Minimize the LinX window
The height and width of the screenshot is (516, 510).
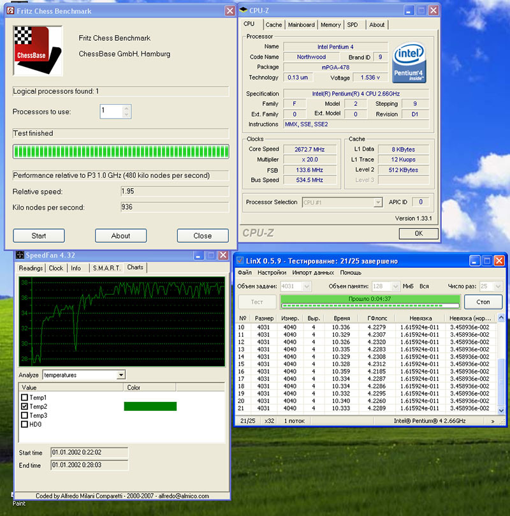pyautogui.click(x=474, y=261)
